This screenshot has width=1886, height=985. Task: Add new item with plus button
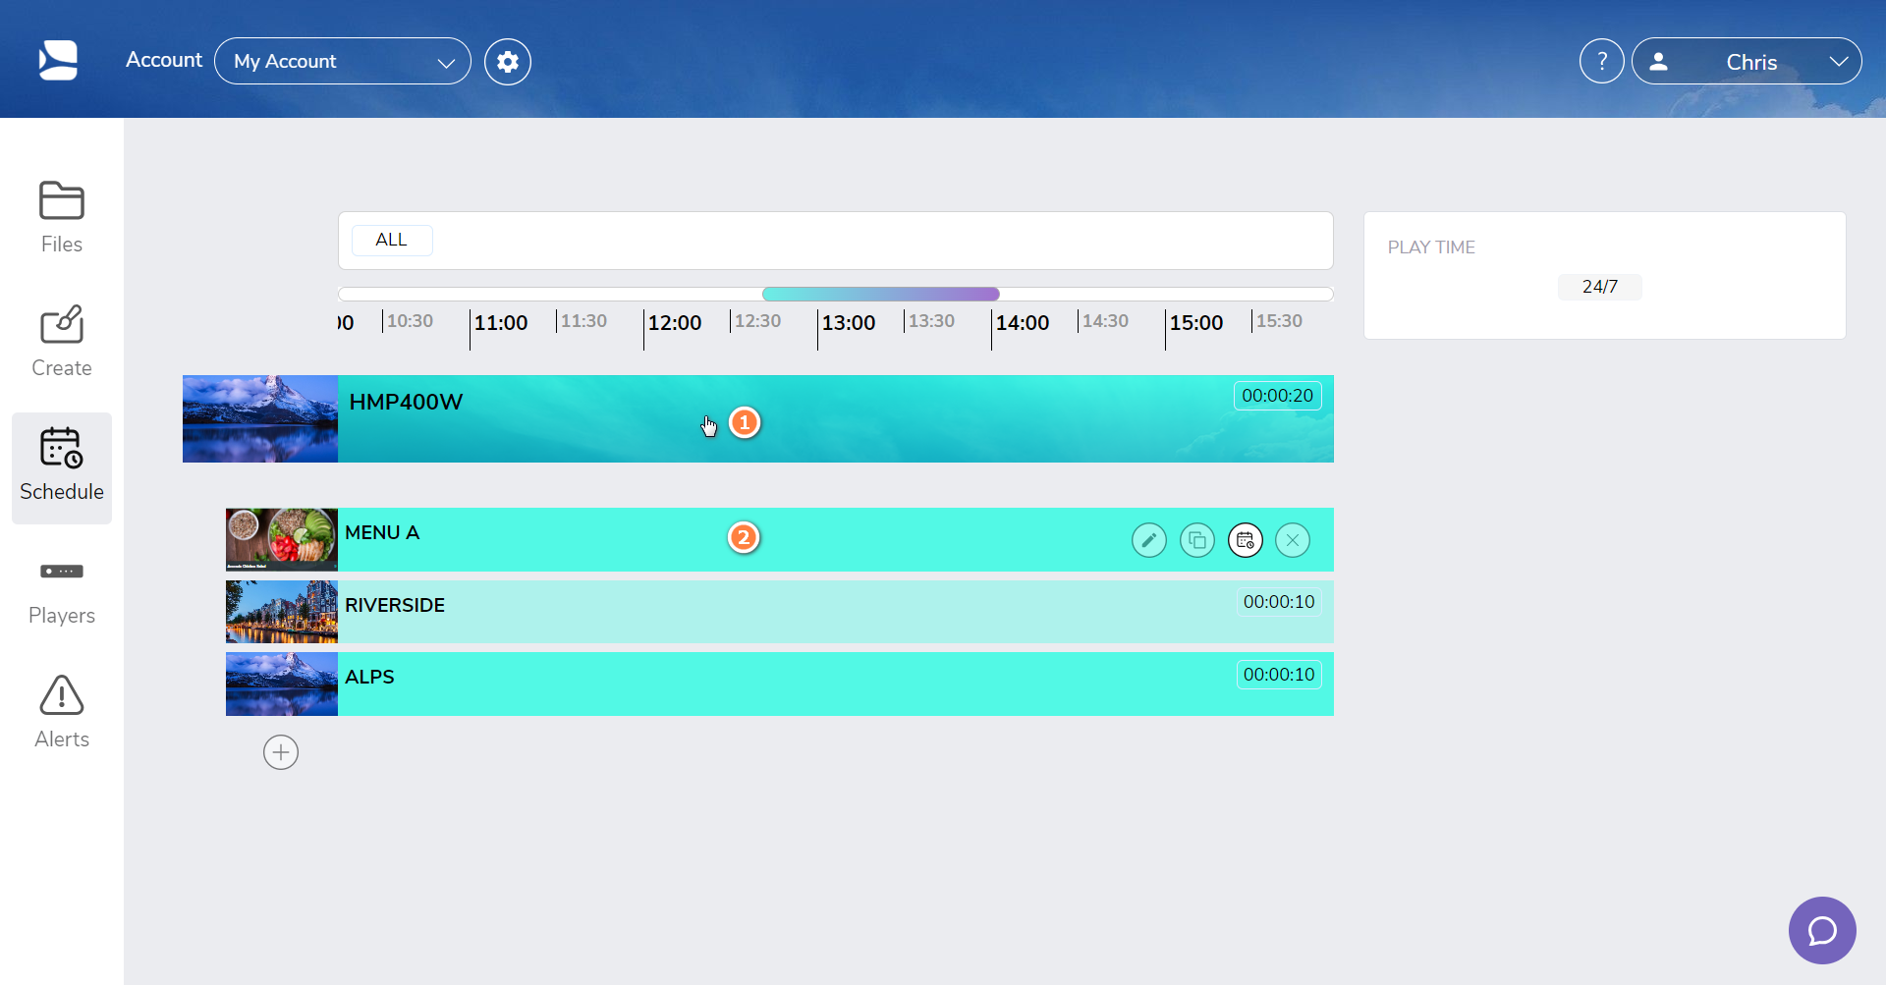[281, 752]
